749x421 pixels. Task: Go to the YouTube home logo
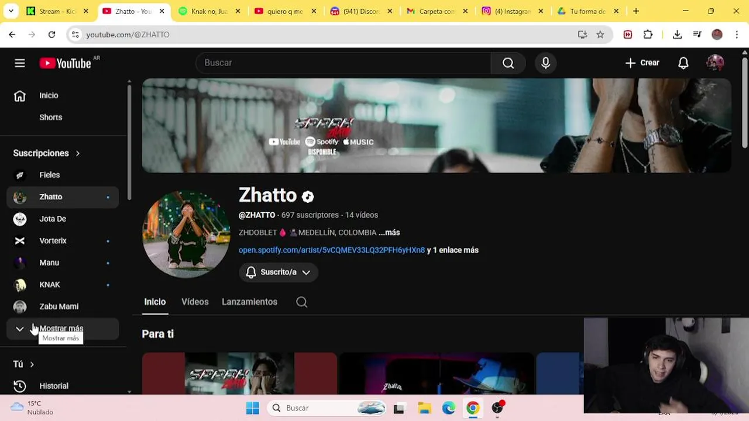65,63
